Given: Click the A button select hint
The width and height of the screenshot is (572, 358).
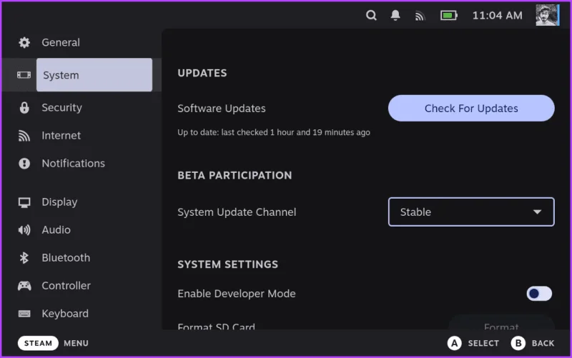Looking at the screenshot, I should coord(454,343).
